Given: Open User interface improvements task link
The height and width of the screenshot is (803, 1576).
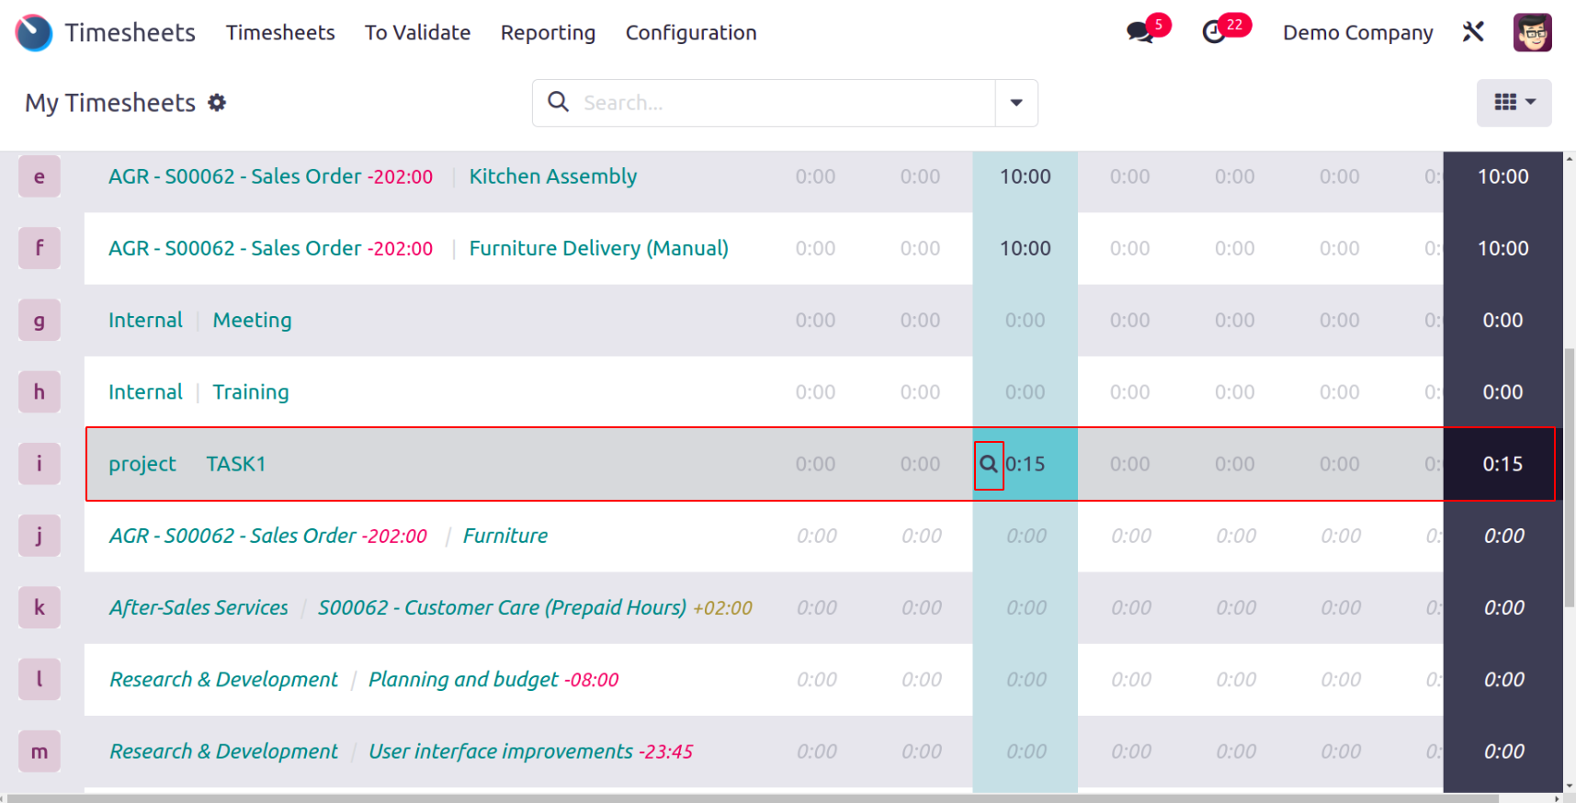Looking at the screenshot, I should point(501,752).
